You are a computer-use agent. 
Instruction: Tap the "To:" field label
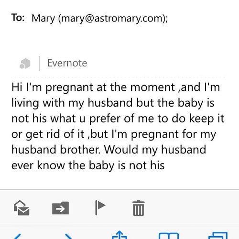[18, 18]
